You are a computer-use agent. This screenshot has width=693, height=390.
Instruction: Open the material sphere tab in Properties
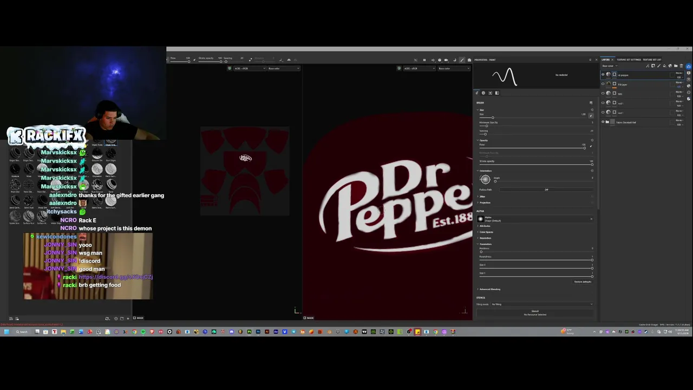(483, 93)
